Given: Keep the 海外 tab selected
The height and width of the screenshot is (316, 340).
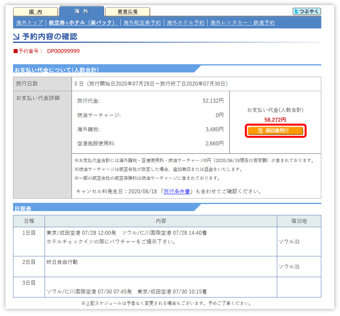Looking at the screenshot, I should 83,11.
